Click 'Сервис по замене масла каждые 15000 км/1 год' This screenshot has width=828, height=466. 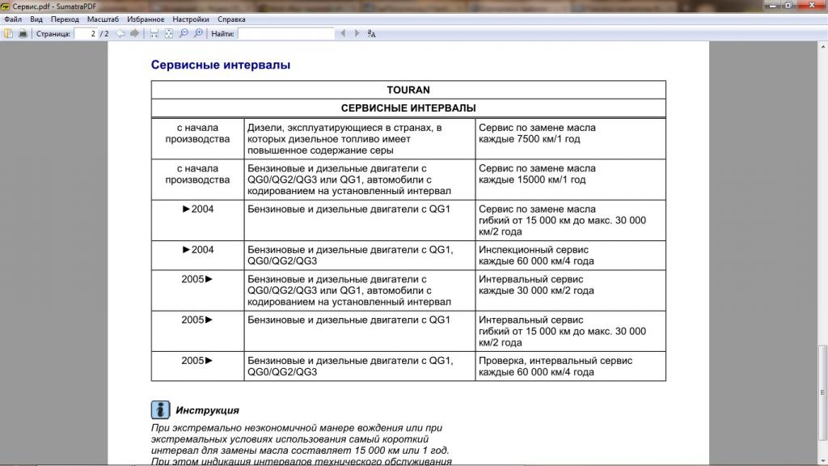click(537, 174)
